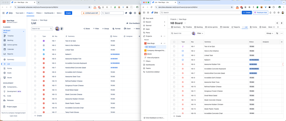Open help icon in darryllee Jira window
This screenshot has width=286, height=121.
[x=274, y=13]
